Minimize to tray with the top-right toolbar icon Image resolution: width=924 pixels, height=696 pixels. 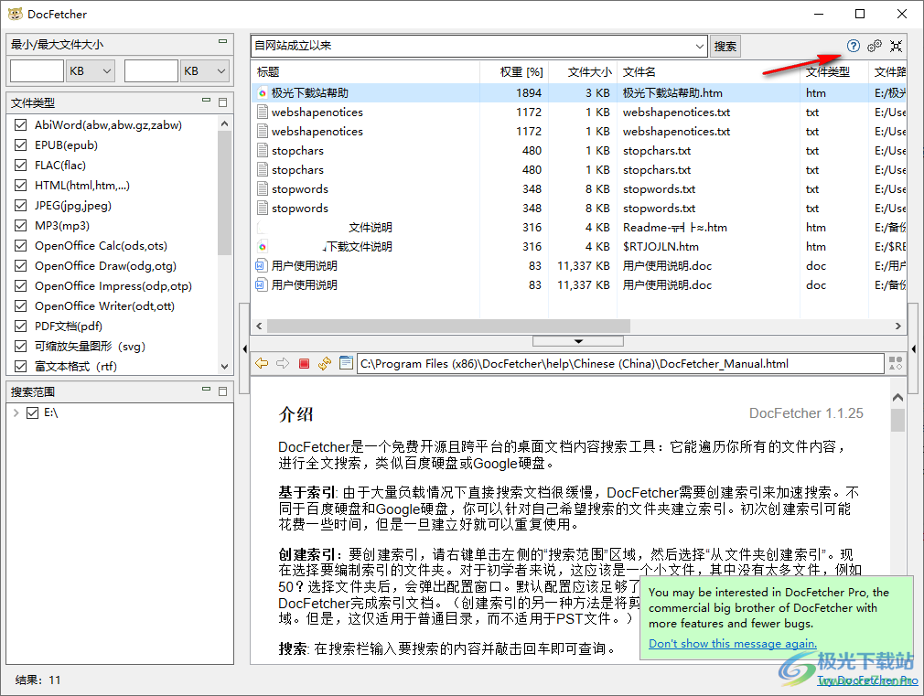(897, 46)
